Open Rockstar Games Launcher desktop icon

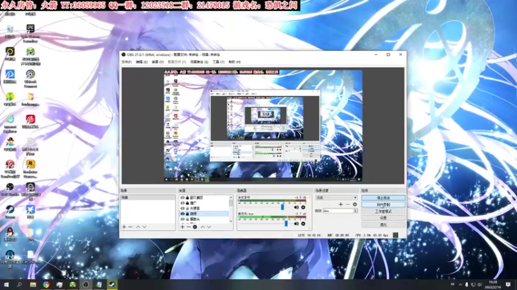(30, 169)
